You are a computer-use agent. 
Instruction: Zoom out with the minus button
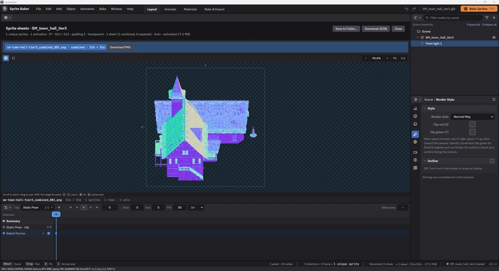point(366,58)
